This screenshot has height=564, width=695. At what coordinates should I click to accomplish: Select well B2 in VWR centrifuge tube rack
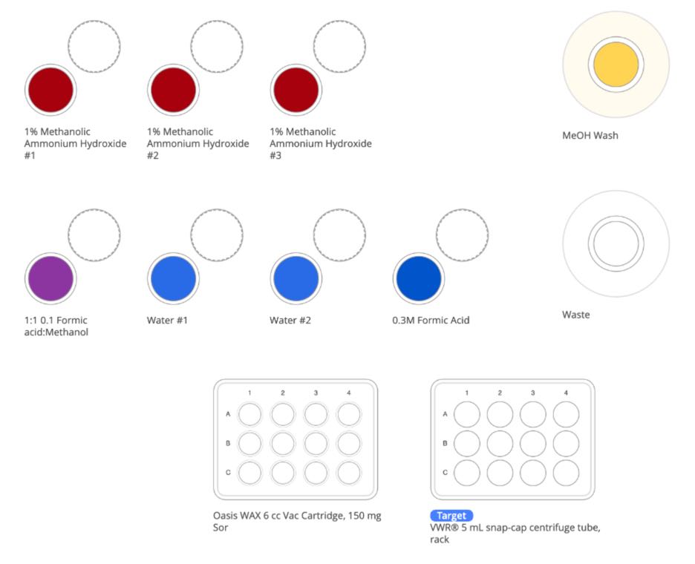(500, 443)
